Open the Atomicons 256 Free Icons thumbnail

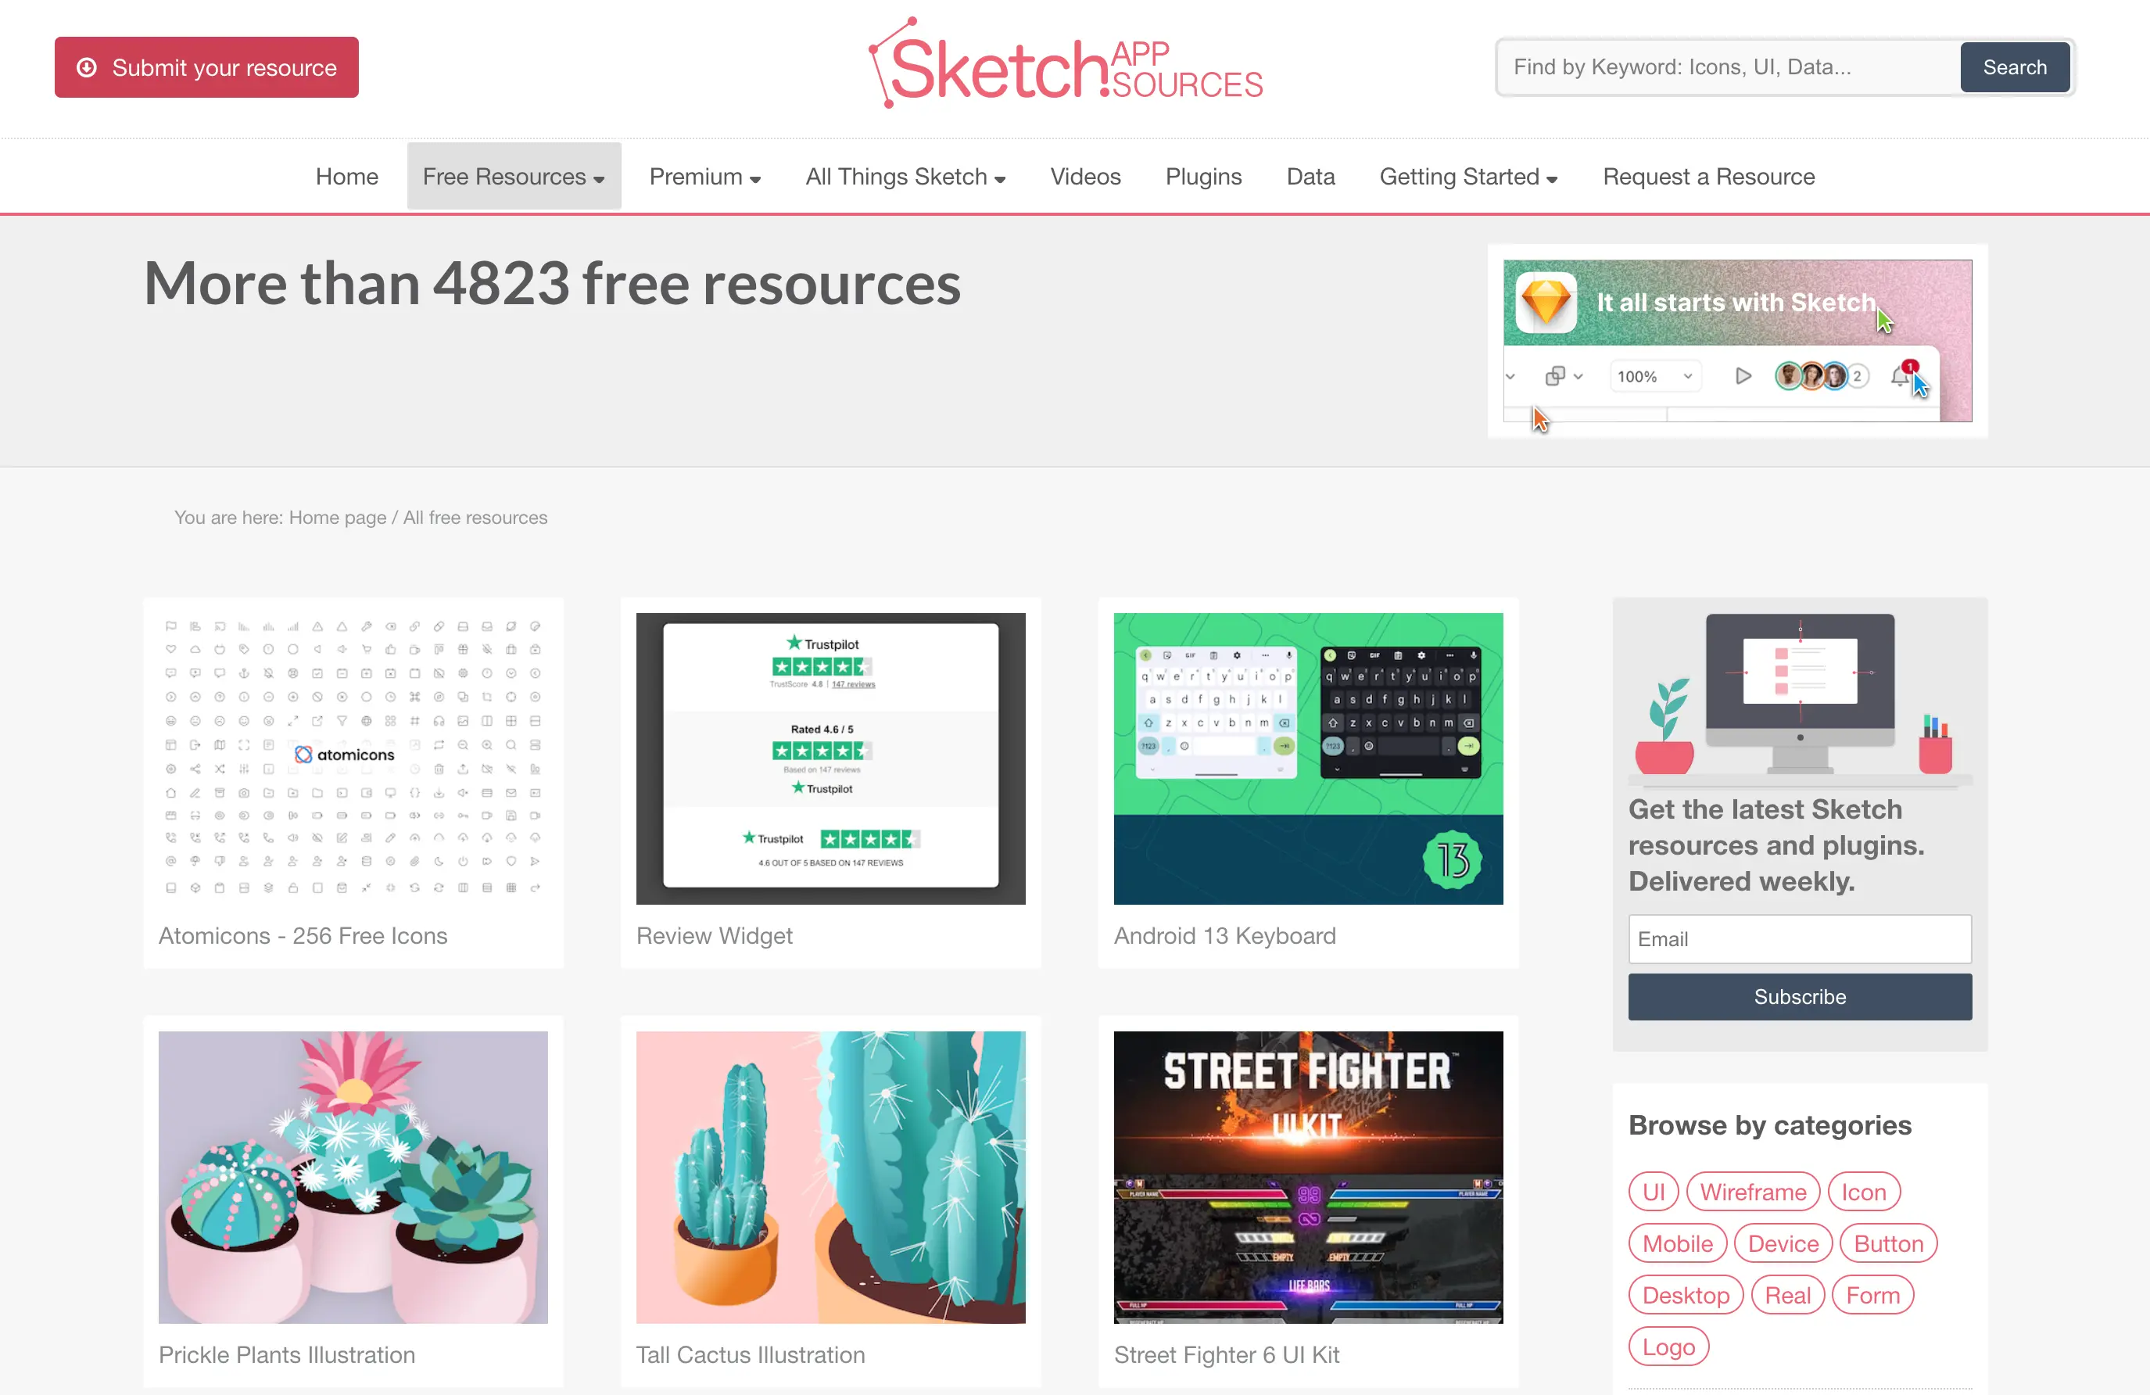(353, 758)
